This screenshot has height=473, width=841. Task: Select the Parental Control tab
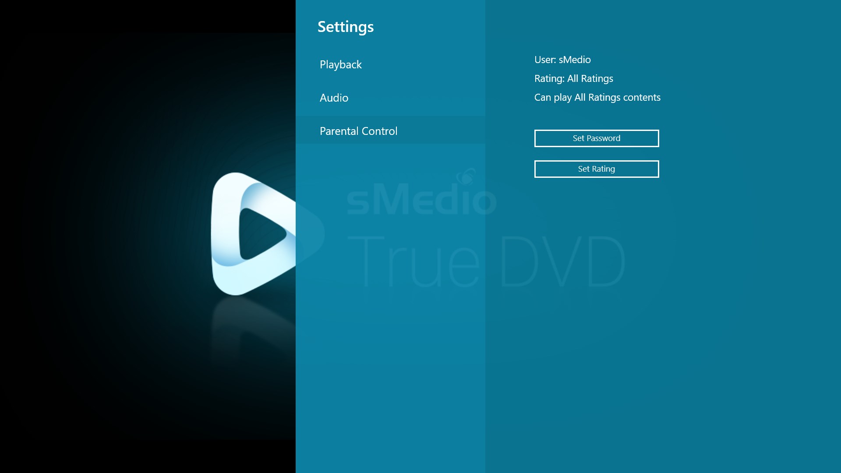tap(358, 131)
